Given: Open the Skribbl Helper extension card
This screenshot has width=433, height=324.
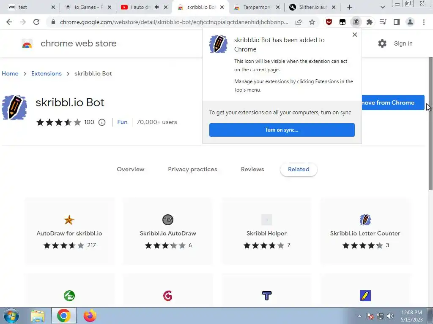Looking at the screenshot, I should [x=266, y=231].
